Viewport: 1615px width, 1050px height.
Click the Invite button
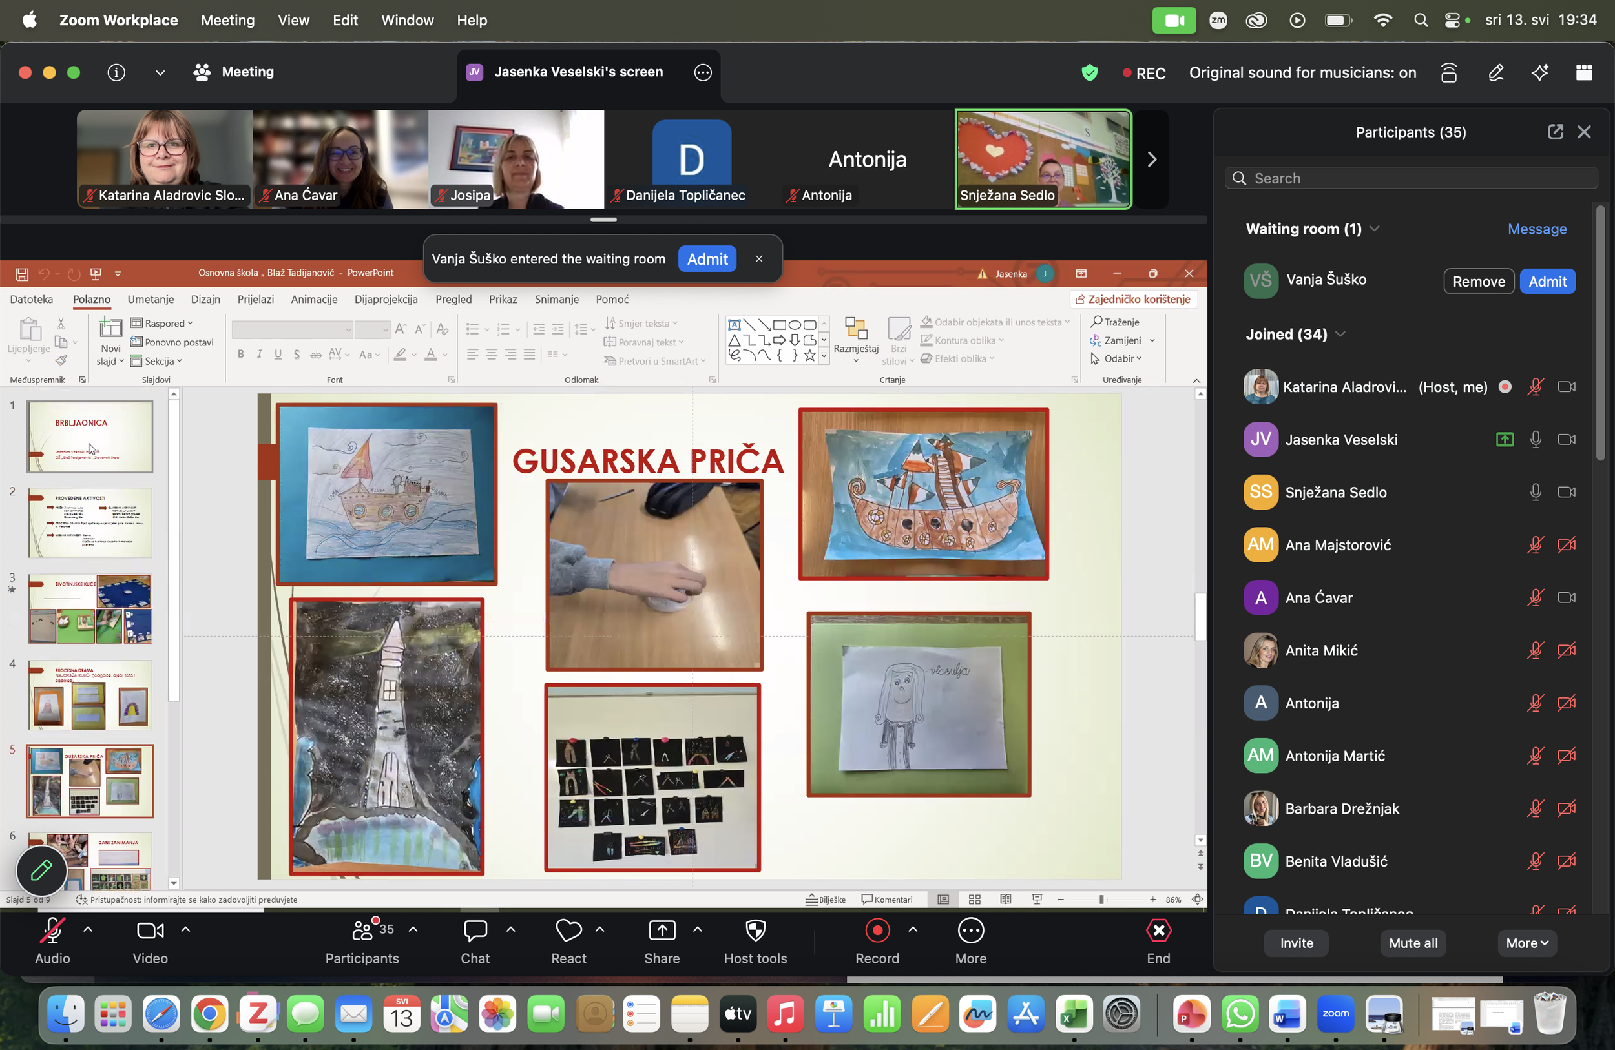pyautogui.click(x=1296, y=943)
